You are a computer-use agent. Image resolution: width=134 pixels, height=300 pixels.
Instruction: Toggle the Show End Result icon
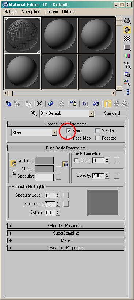click(108, 104)
